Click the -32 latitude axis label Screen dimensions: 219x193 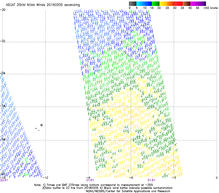coord(3,41)
